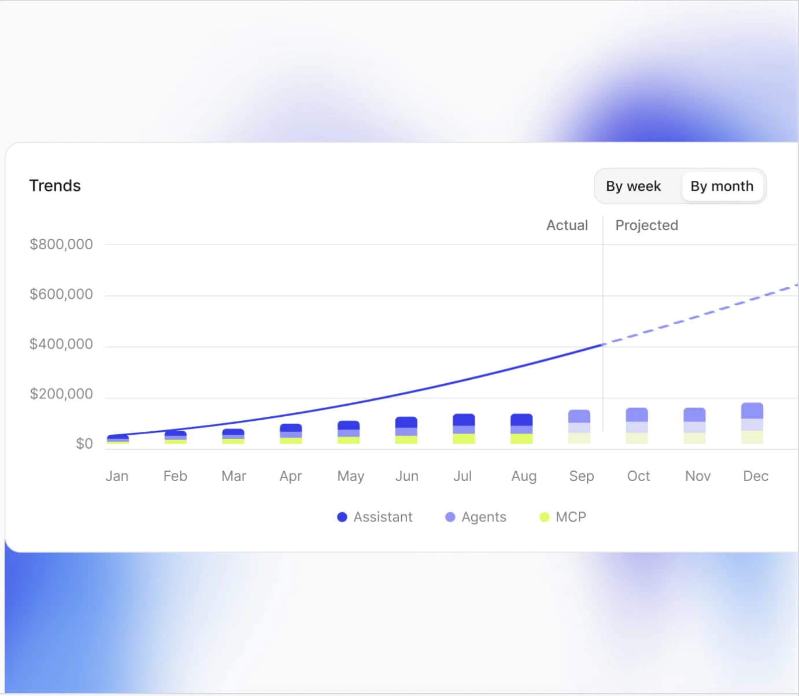Select the By month view

(x=722, y=186)
